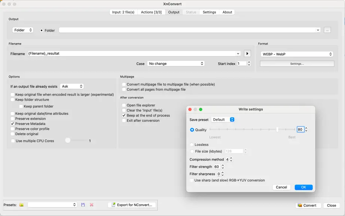
Task: Enable Lossless radio option
Action: pyautogui.click(x=192, y=145)
